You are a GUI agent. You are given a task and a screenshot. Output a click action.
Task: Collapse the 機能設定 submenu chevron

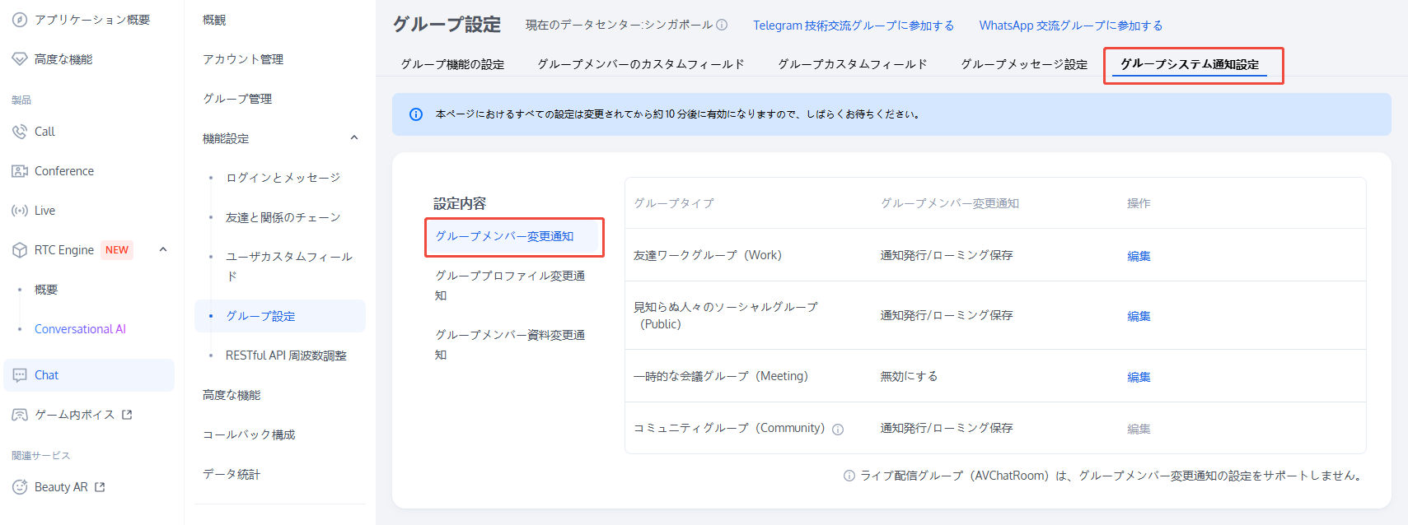coord(354,137)
